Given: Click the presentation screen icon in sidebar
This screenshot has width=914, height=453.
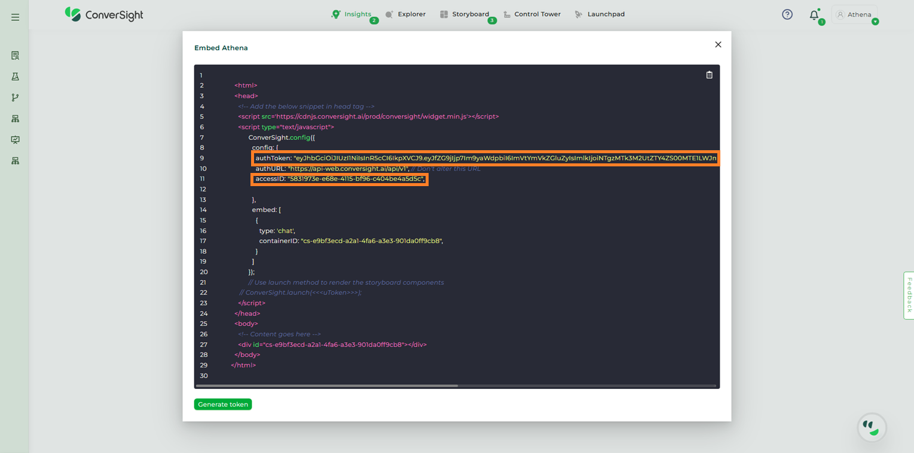Looking at the screenshot, I should [15, 139].
